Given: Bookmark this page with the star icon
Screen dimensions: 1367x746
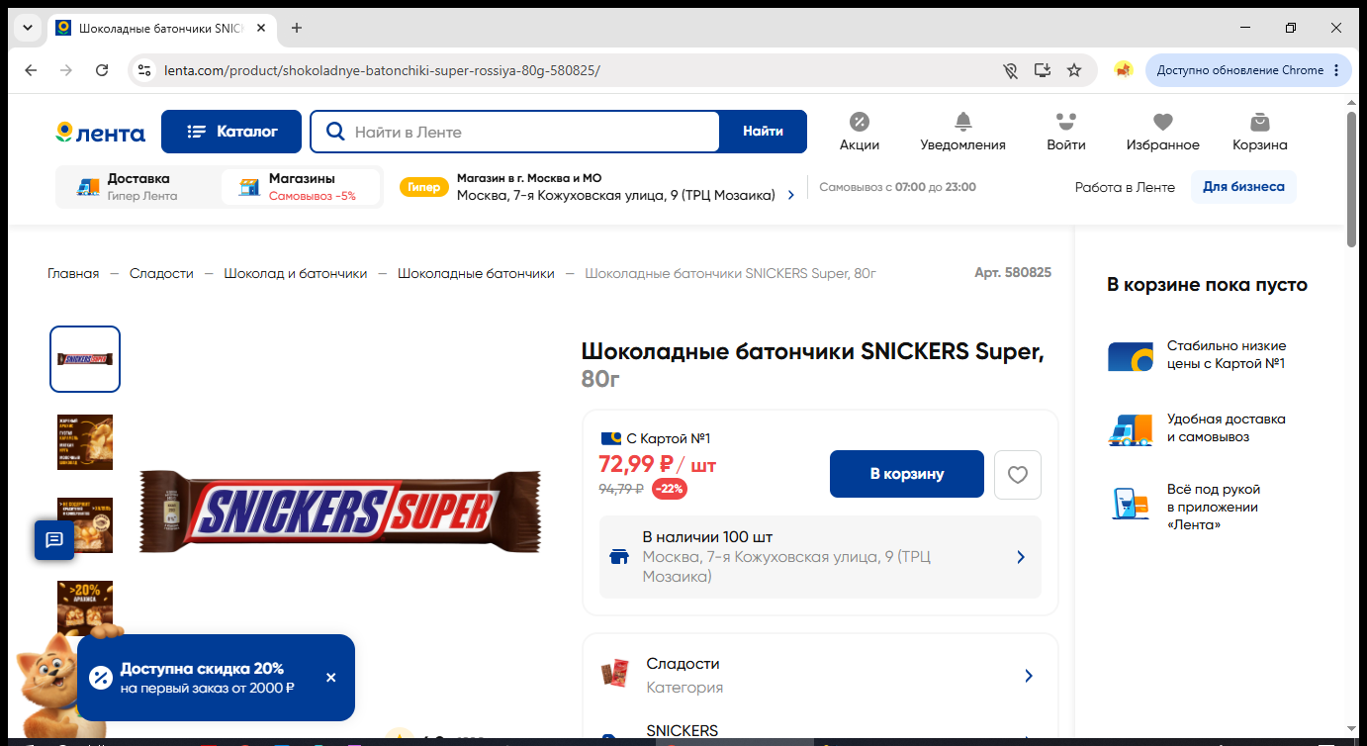Looking at the screenshot, I should [1074, 70].
